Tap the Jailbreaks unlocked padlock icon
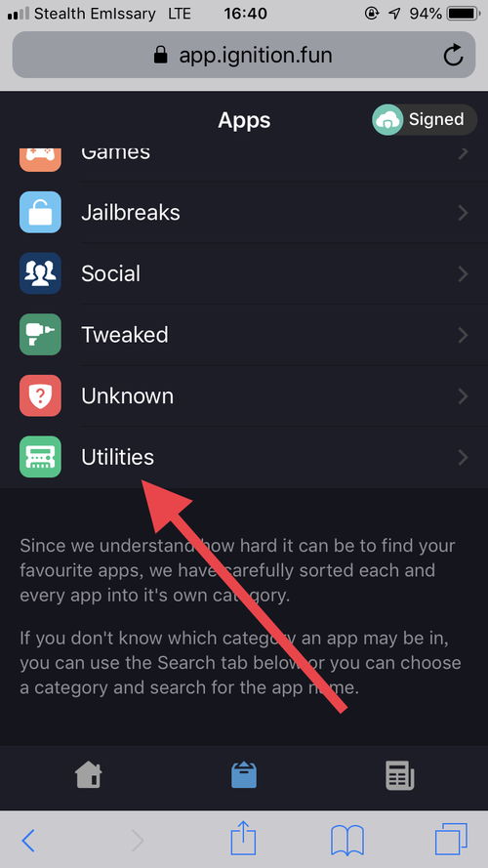Screen dimensions: 488x868 (40, 212)
